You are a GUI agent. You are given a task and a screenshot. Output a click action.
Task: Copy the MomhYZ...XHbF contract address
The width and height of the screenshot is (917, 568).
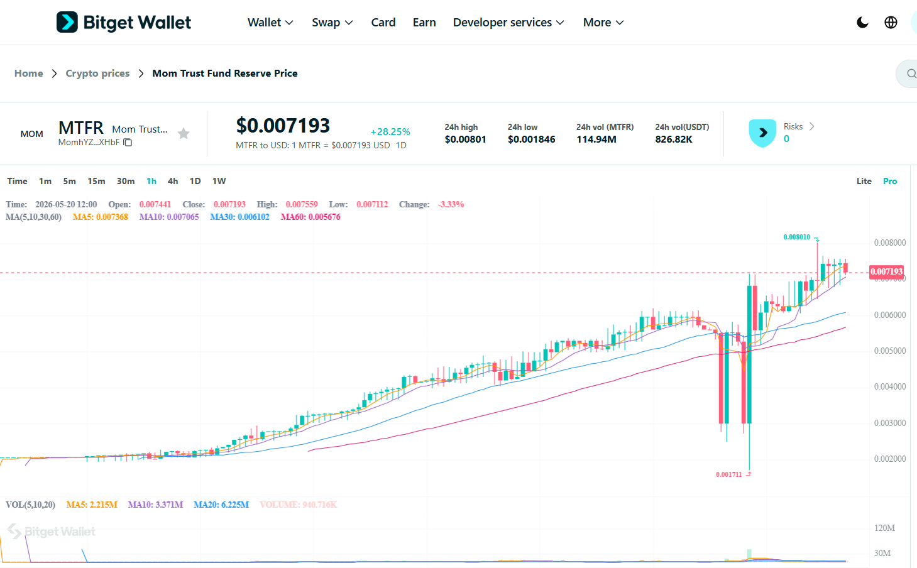pos(128,143)
